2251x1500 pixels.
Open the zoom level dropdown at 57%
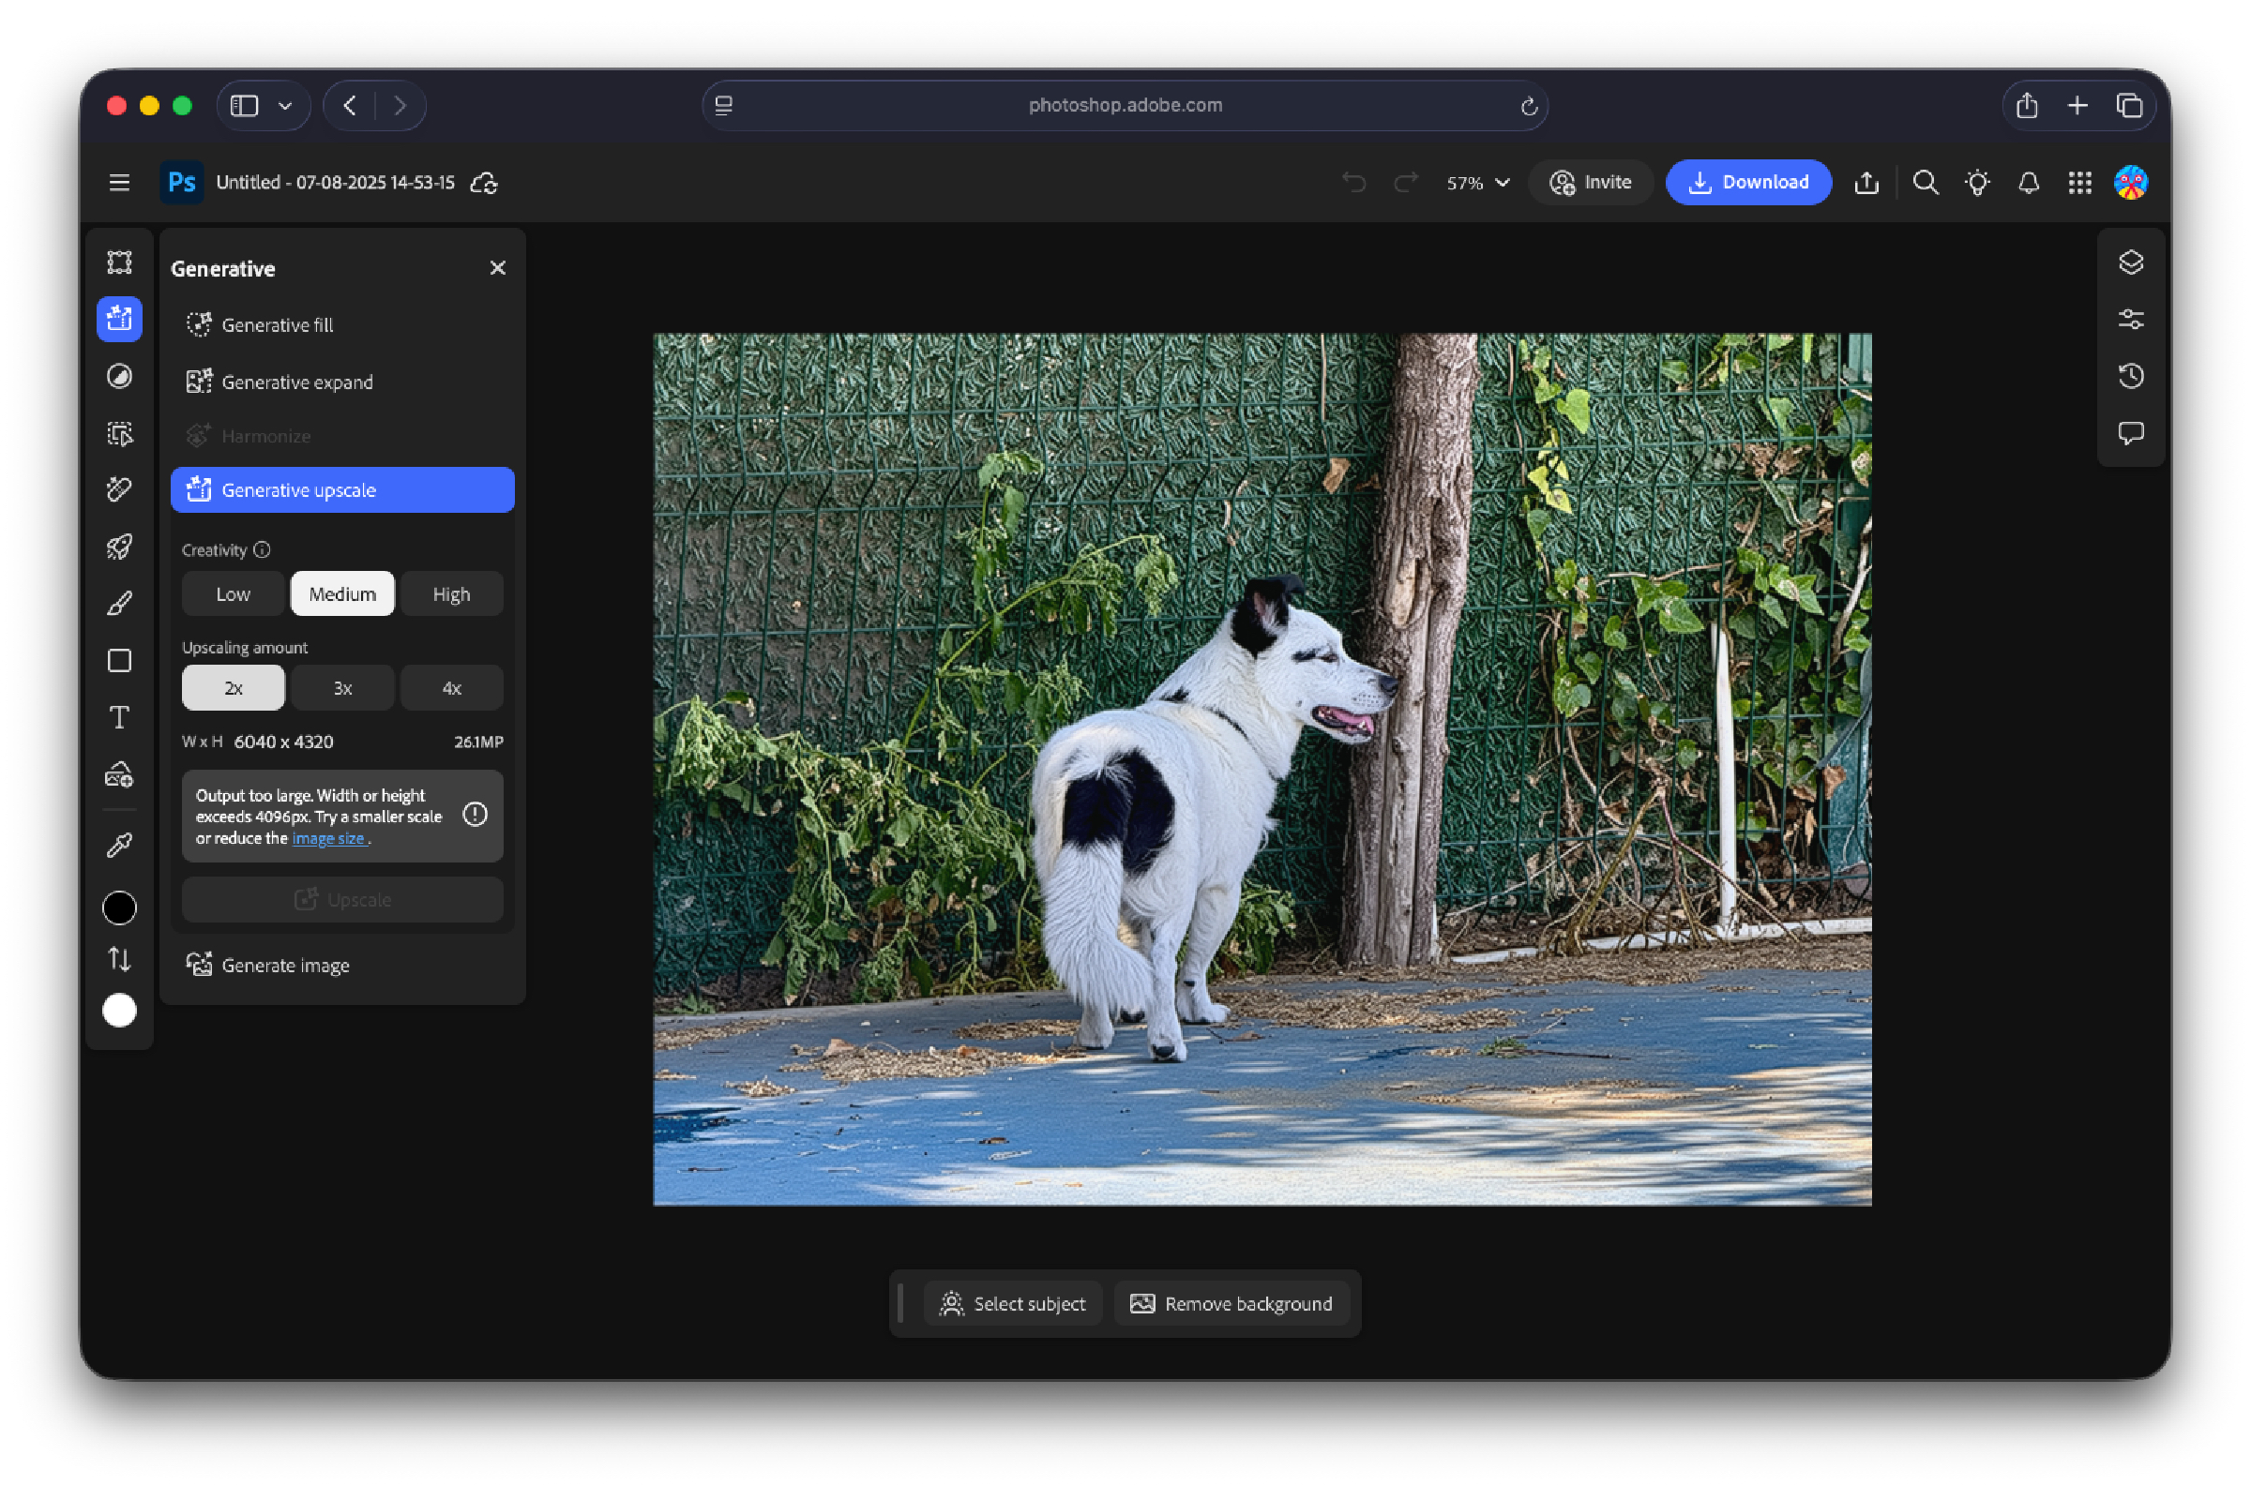(1475, 182)
